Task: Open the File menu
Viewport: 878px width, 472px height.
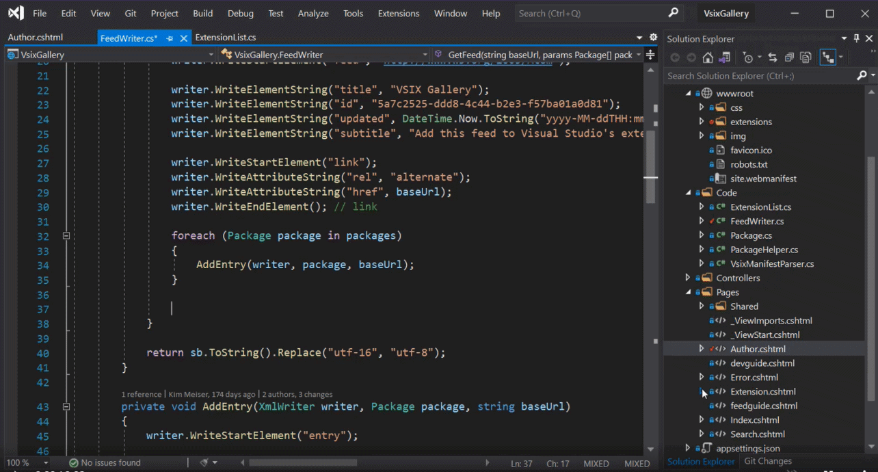Action: pyautogui.click(x=40, y=13)
